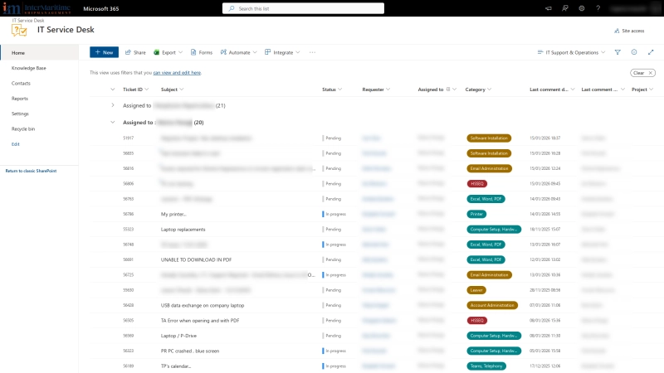Open the help question mark icon
The width and height of the screenshot is (664, 373).
point(598,8)
